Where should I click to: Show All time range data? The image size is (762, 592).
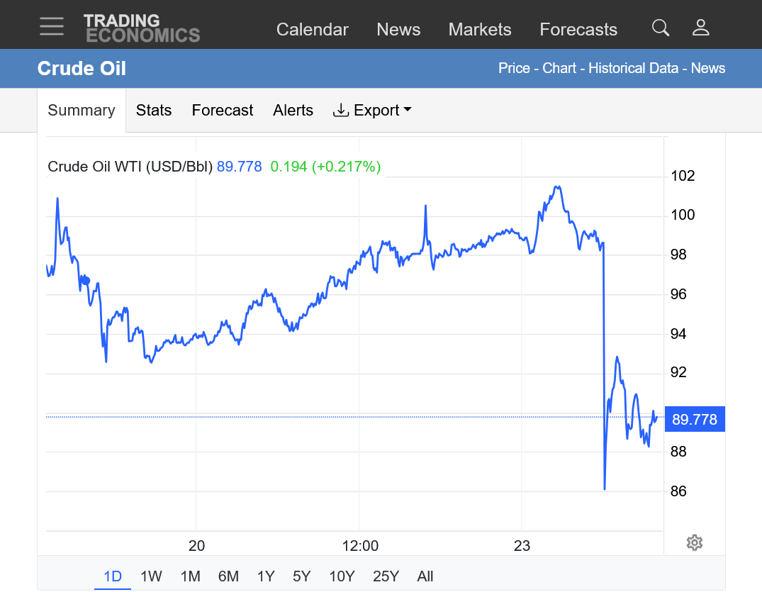[x=425, y=576]
